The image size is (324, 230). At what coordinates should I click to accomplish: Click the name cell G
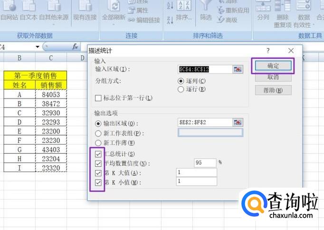click(x=19, y=150)
